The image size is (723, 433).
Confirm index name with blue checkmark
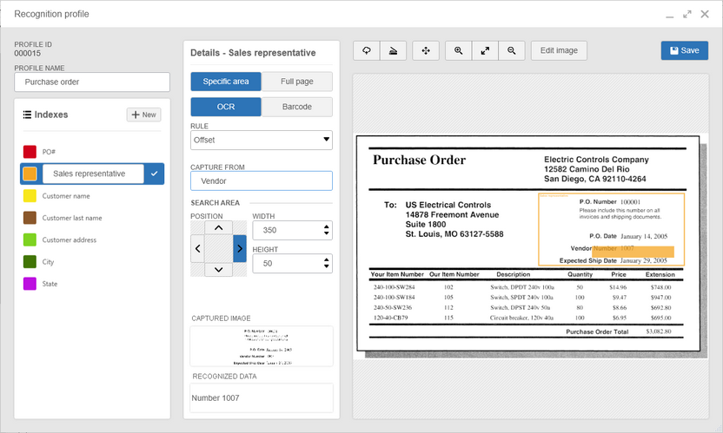pos(155,174)
